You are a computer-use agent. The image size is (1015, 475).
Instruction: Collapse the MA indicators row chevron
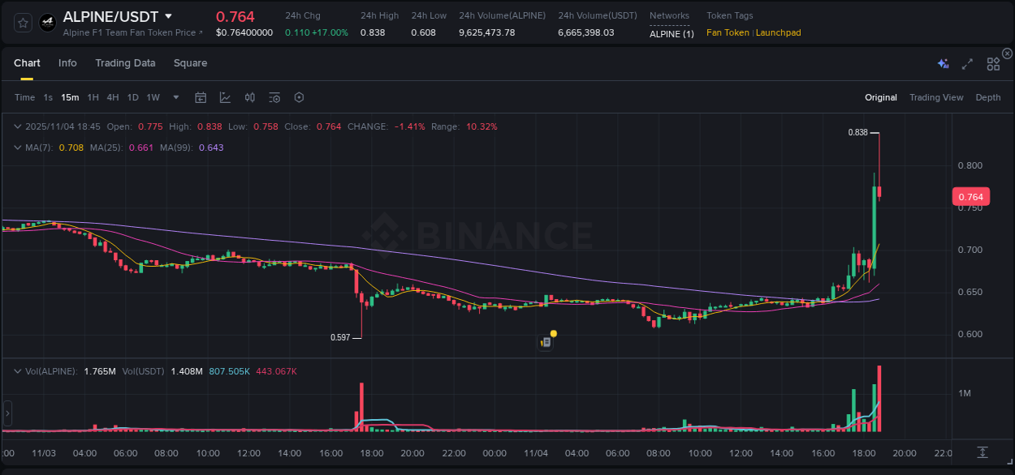[x=17, y=148]
